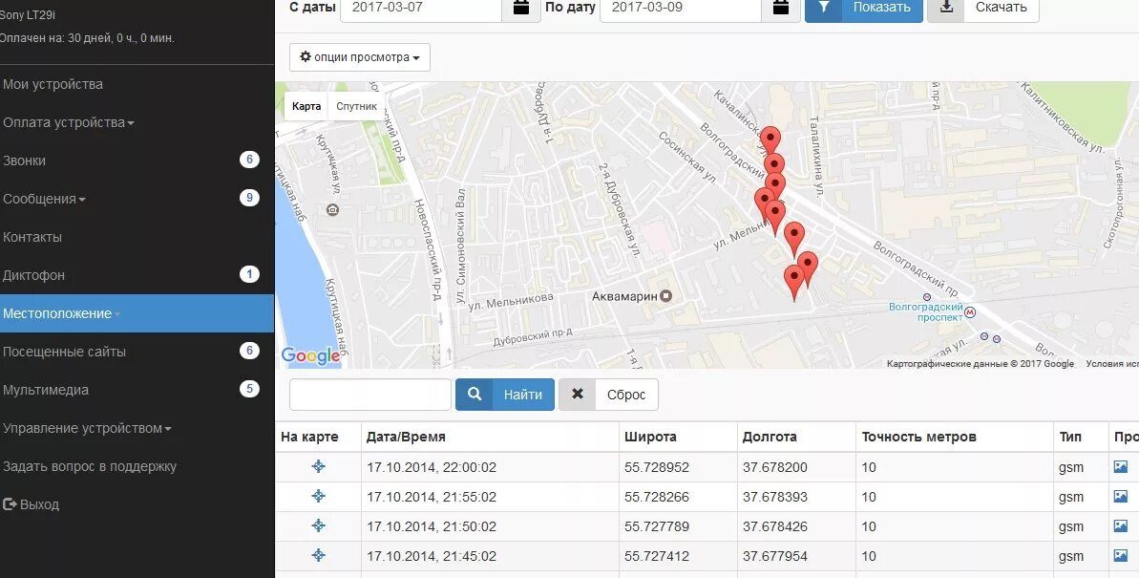Click the logout icon next to Выход
The image size is (1139, 578).
pos(11,503)
